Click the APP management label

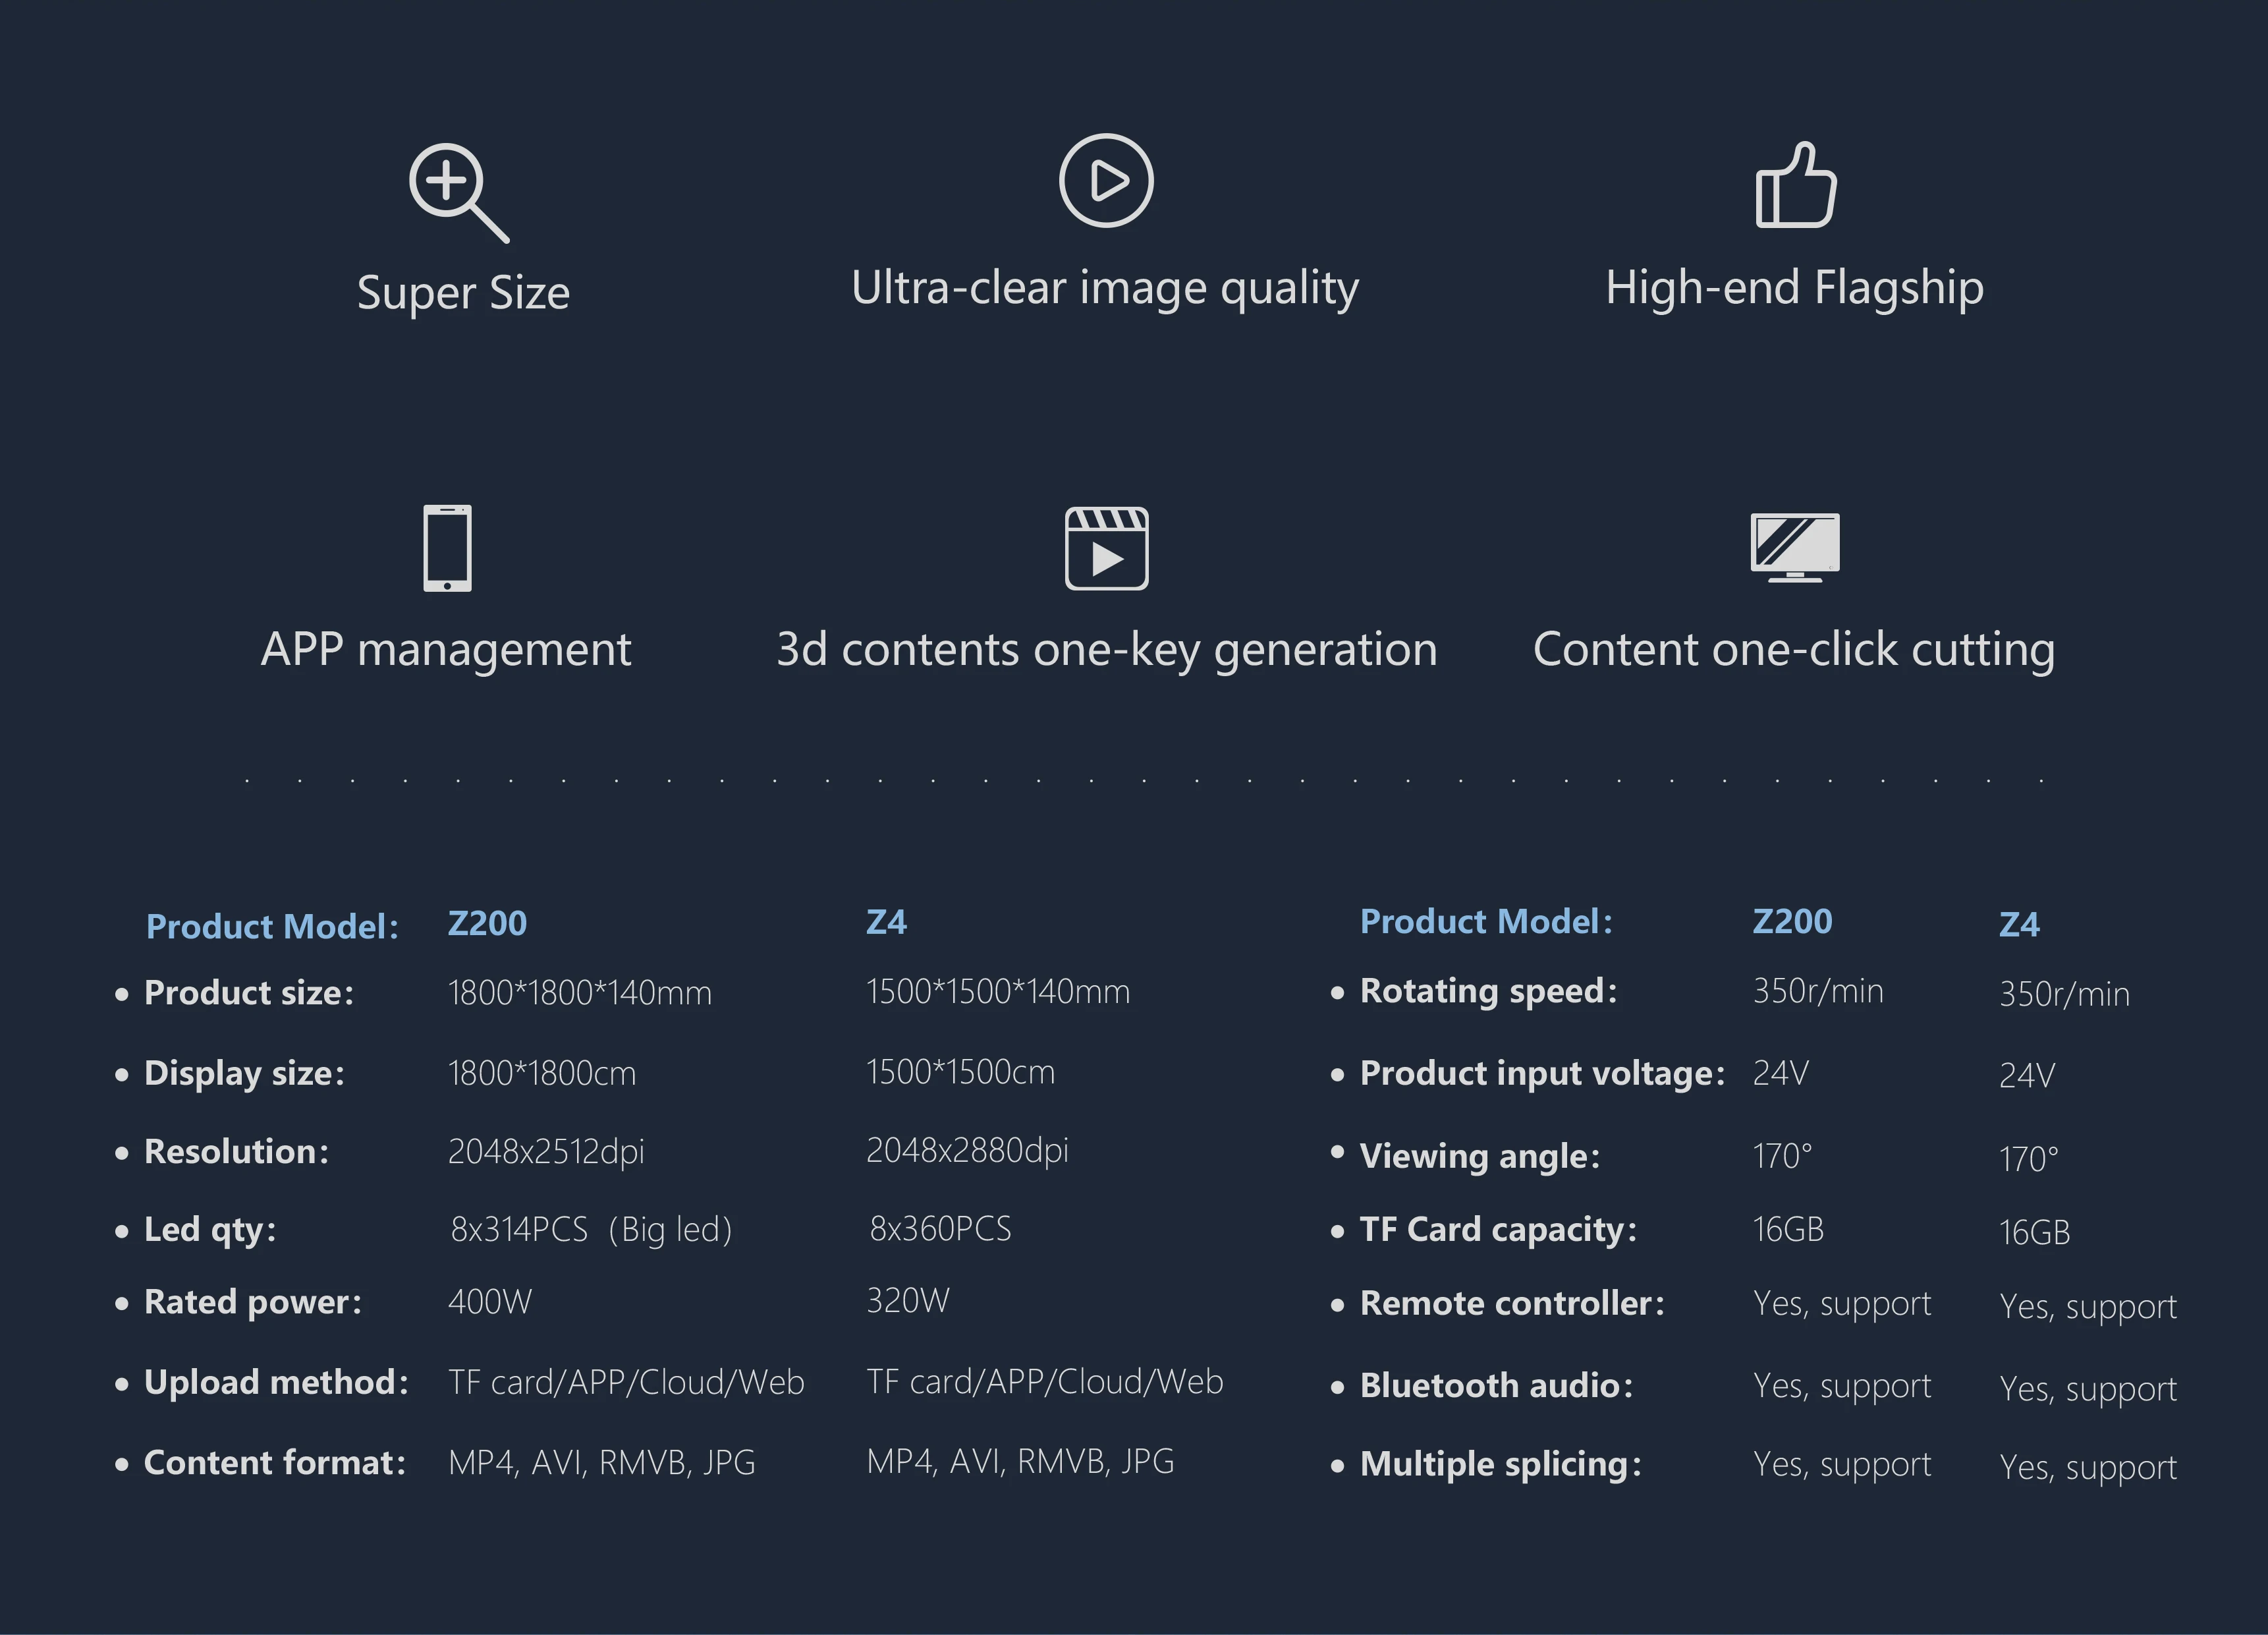pyautogui.click(x=446, y=649)
